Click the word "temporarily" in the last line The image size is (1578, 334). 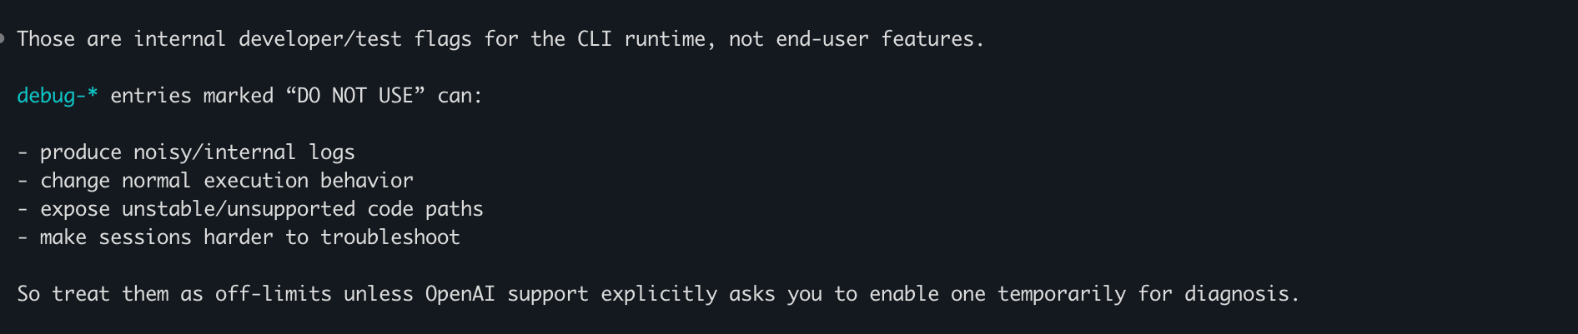(1061, 294)
